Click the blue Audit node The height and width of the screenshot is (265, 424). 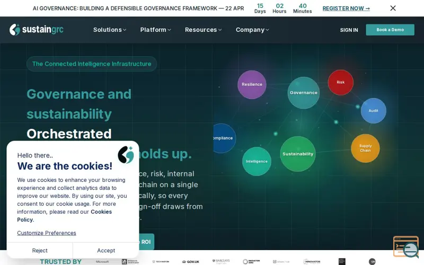374,111
